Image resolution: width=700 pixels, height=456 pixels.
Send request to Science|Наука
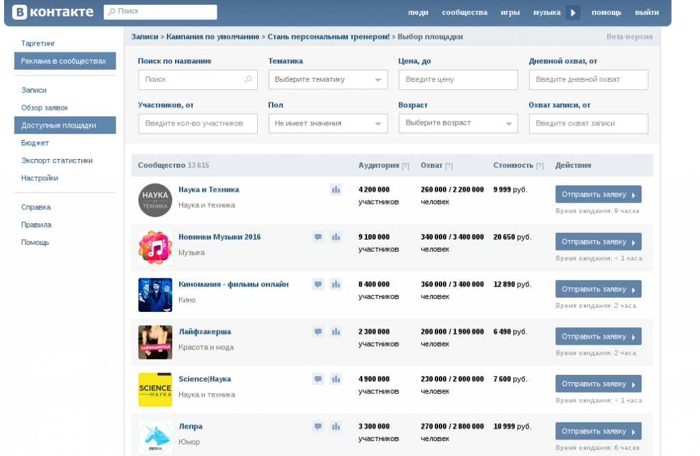[x=598, y=384]
